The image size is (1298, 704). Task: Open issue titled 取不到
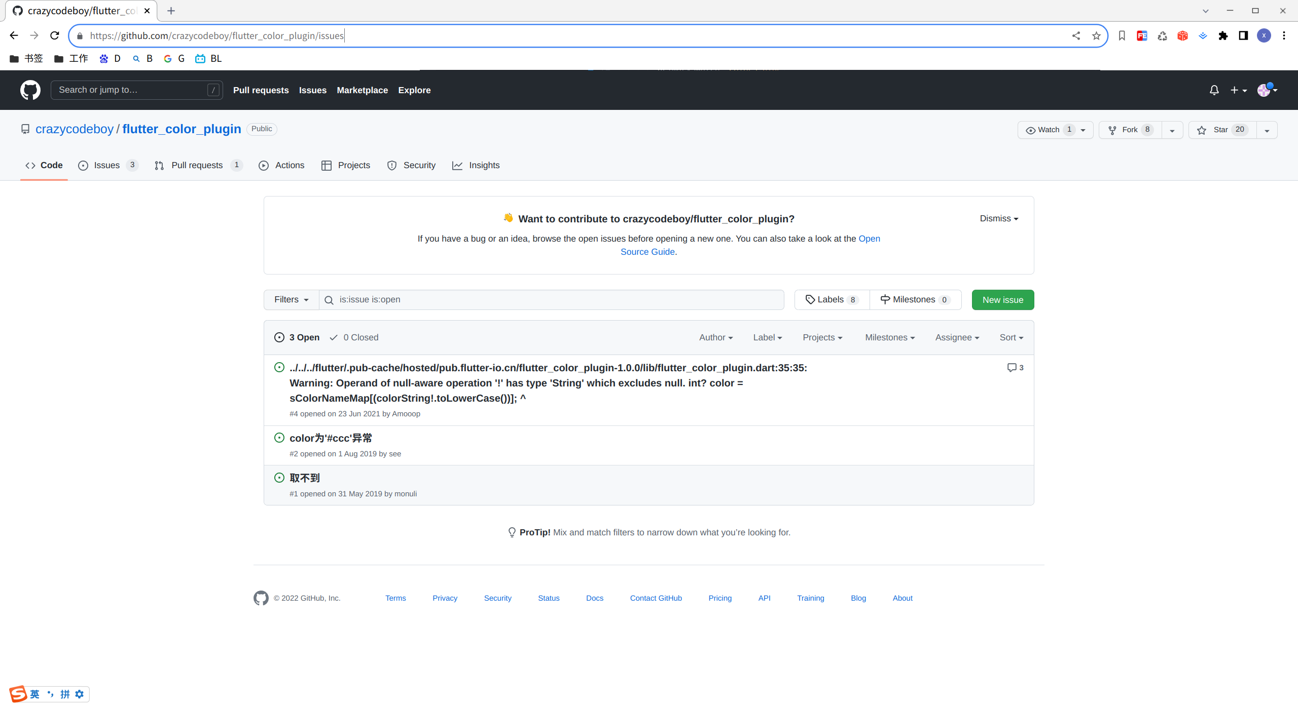(305, 478)
